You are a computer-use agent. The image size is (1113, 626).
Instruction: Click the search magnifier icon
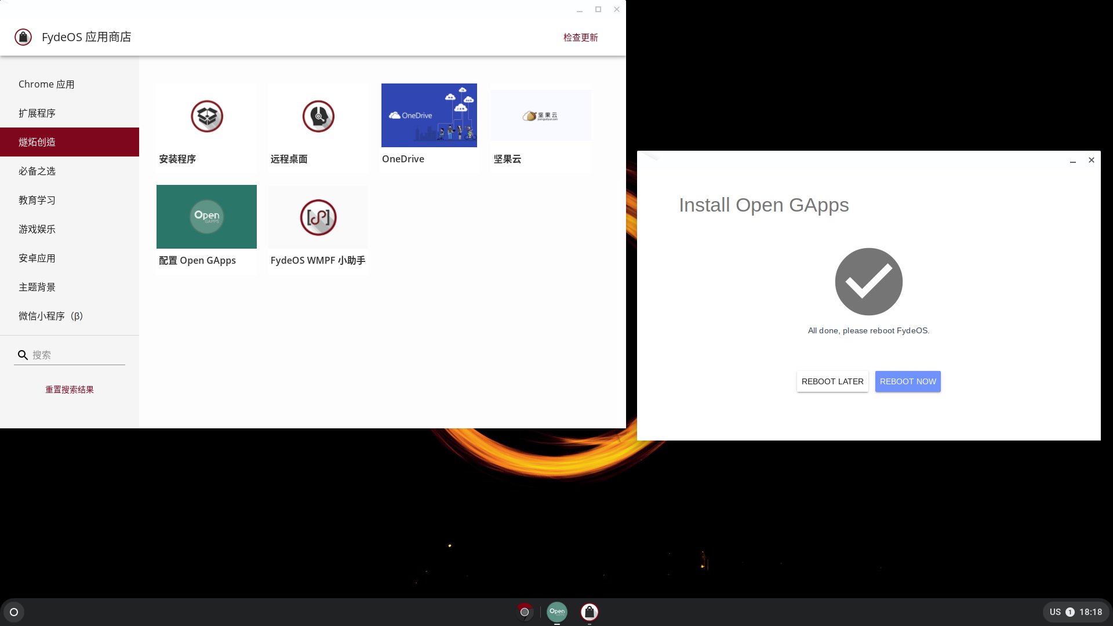[x=23, y=355]
